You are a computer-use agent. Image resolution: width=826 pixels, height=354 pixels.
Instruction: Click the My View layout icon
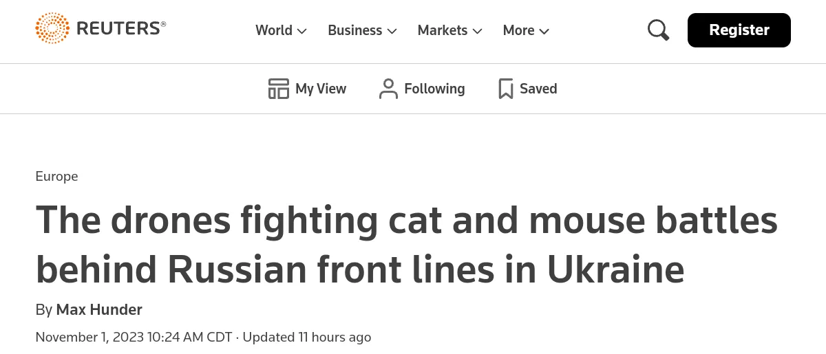pos(278,89)
